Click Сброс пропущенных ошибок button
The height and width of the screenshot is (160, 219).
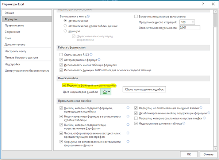[x=144, y=89]
